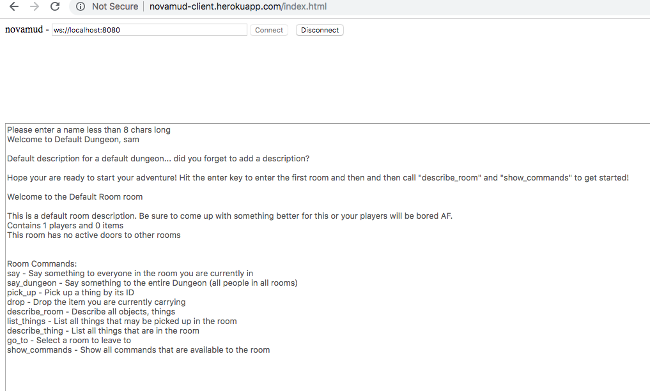Click the show_commands description line
This screenshot has width=650, height=391.
coord(138,350)
